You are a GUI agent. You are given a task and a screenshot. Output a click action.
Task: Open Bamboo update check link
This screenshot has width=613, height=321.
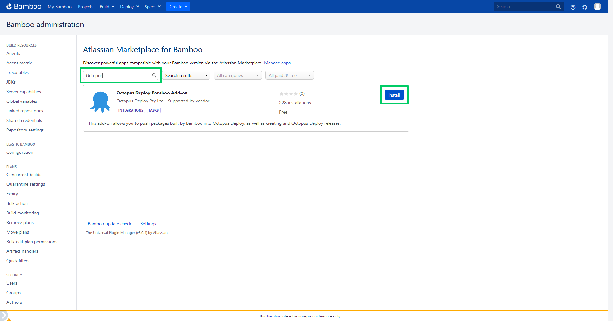pyautogui.click(x=110, y=224)
